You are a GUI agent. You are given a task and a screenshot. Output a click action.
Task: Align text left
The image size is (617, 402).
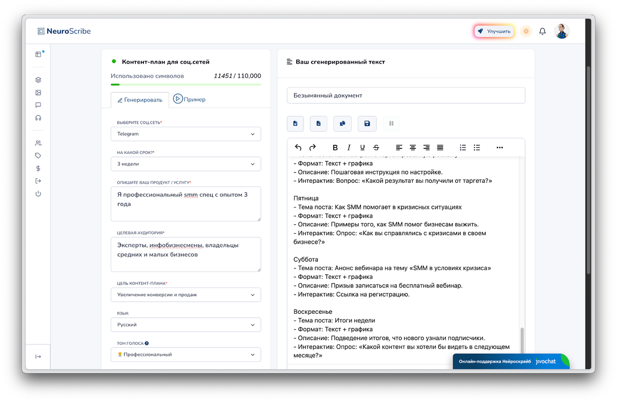pyautogui.click(x=400, y=147)
